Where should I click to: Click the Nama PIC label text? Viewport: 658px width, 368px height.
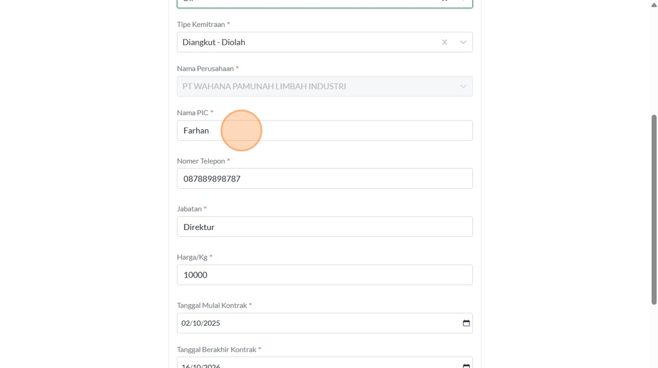[193, 113]
